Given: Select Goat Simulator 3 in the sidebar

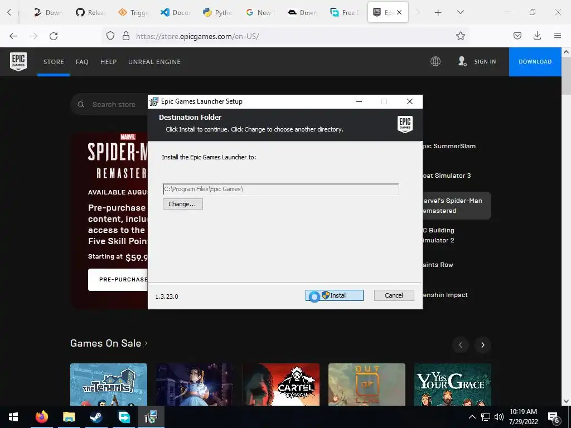Looking at the screenshot, I should [x=446, y=176].
